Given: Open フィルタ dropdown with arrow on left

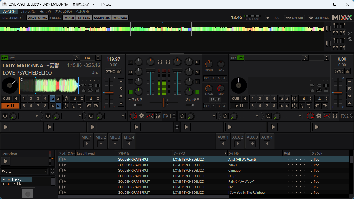Looking at the screenshot, I should (x=136, y=99).
